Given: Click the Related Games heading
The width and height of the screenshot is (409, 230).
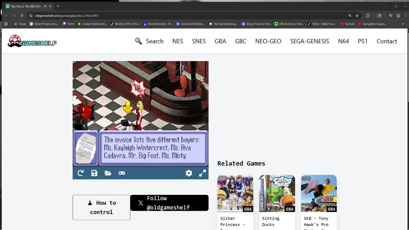Looking at the screenshot, I should 241,163.
